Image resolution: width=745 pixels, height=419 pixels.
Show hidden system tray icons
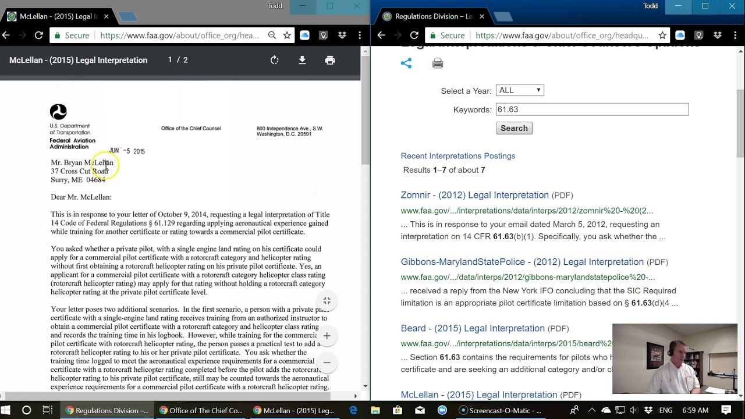[x=591, y=410]
